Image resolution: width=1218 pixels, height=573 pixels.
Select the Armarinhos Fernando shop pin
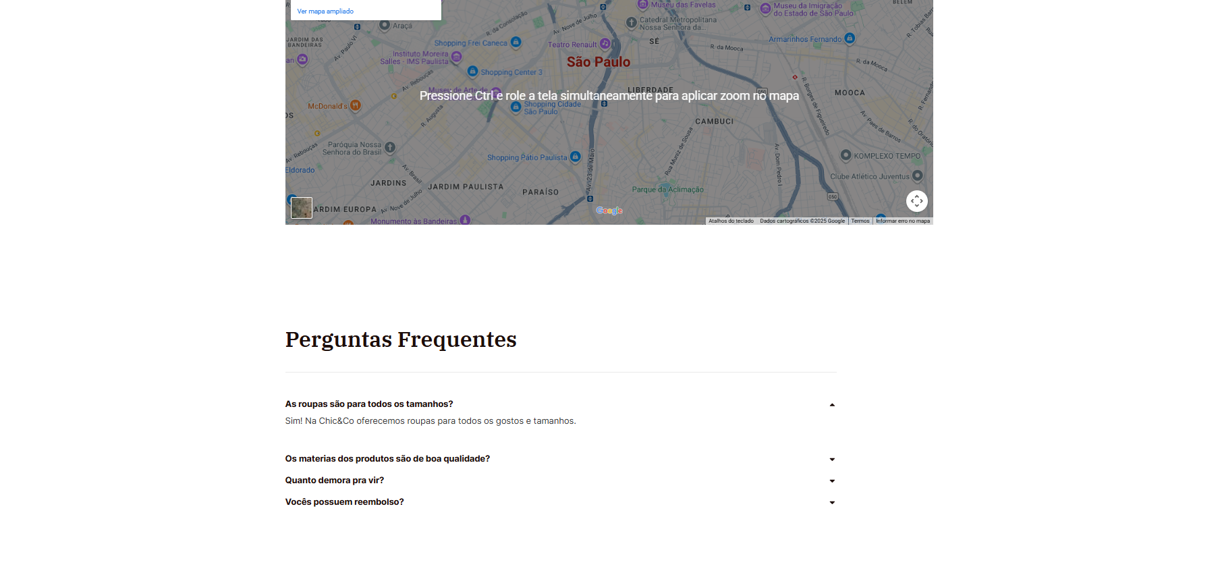(850, 38)
